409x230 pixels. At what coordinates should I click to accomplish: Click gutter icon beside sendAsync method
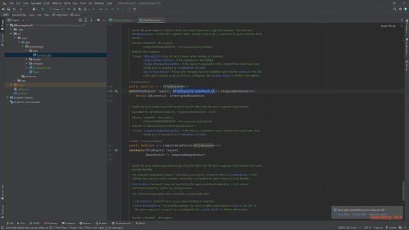[116, 150]
